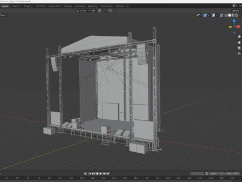The width and height of the screenshot is (242, 182).
Task: Switch perspective/orthographic with grid icon
Action: (239, 54)
